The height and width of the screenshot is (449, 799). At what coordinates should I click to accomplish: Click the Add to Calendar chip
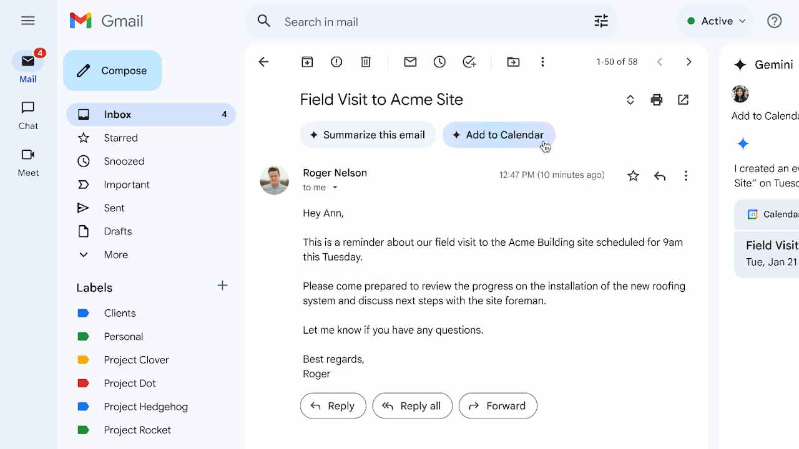(499, 135)
